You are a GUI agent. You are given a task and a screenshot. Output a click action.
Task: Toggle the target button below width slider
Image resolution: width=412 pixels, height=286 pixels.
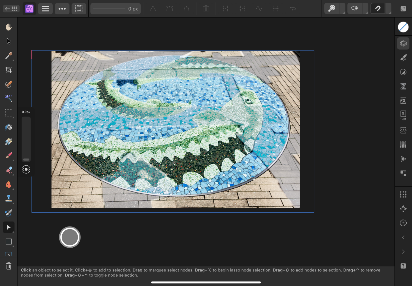[x=26, y=169]
